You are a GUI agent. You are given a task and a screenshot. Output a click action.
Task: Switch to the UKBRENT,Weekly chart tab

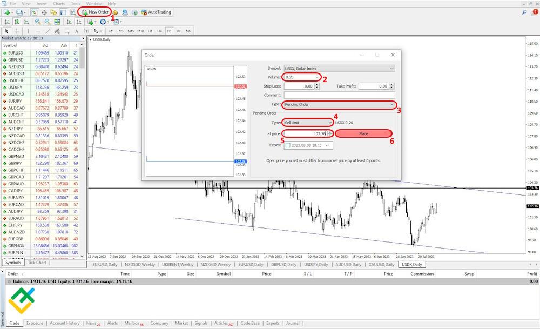pos(178,265)
